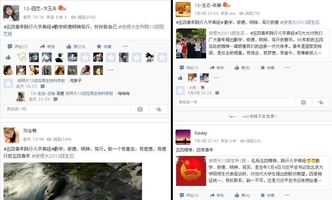The width and height of the screenshot is (332, 200).
Task: Click the Goku avatar in the likers row
Action: pos(149,57)
